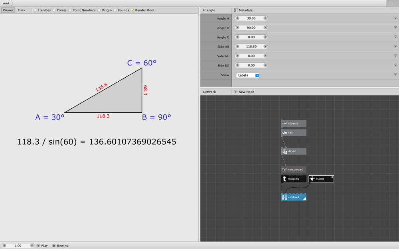
Task: Click the top-right window corner button
Action: [x=391, y=3]
